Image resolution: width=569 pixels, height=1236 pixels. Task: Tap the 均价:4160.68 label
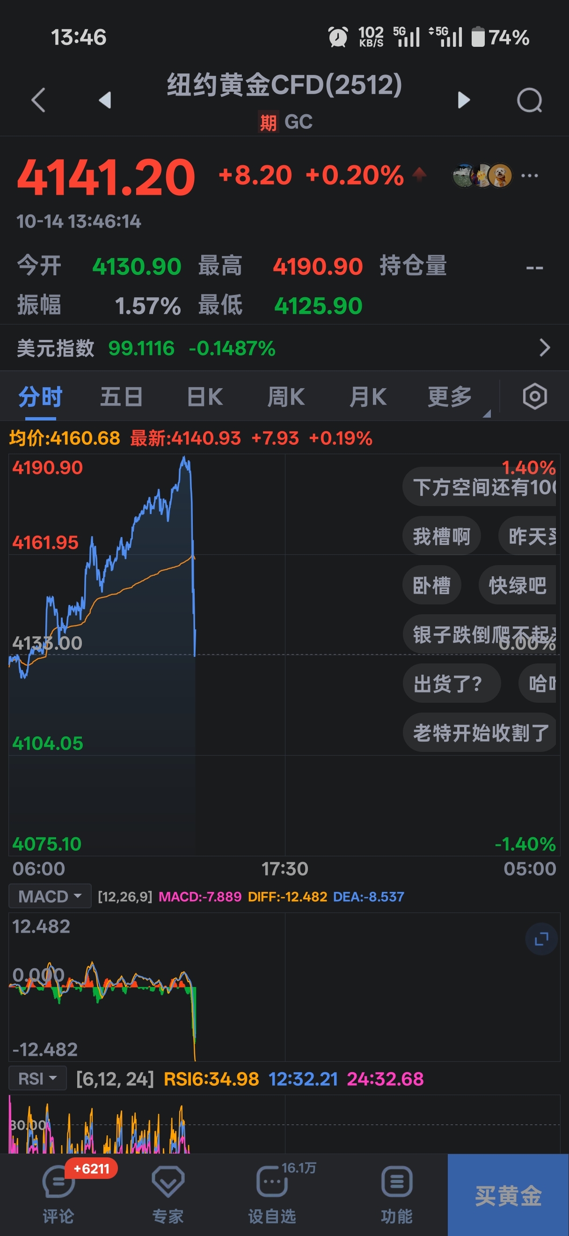click(64, 438)
